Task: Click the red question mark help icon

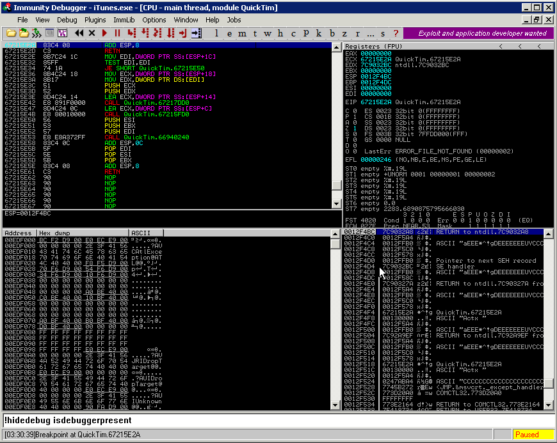Action: 396,33
